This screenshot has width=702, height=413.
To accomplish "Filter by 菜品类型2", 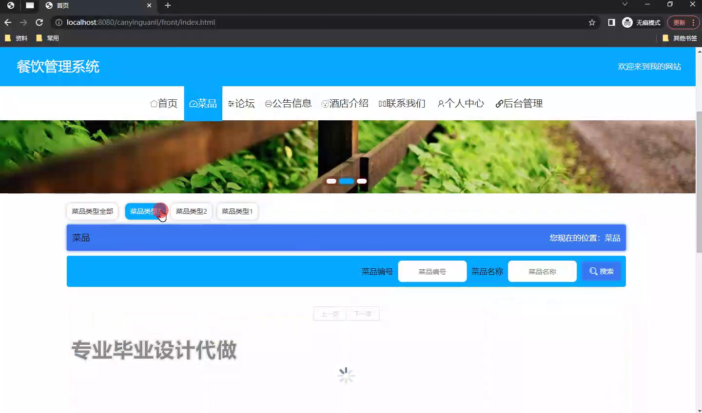I will point(192,211).
